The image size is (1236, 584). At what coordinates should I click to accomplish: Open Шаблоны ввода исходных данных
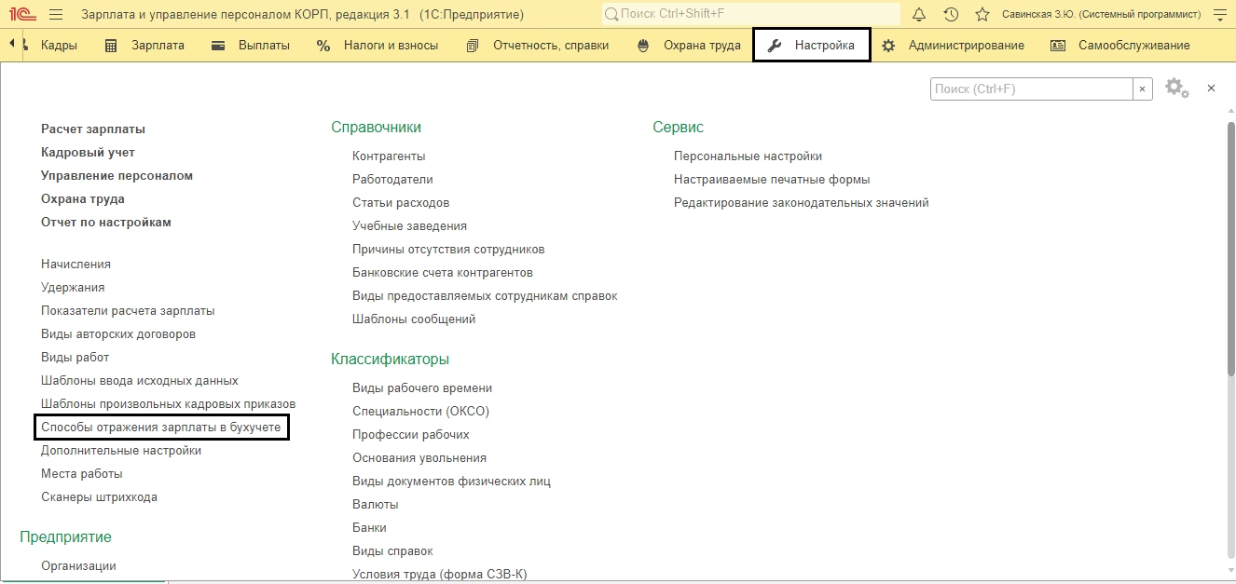click(x=140, y=380)
